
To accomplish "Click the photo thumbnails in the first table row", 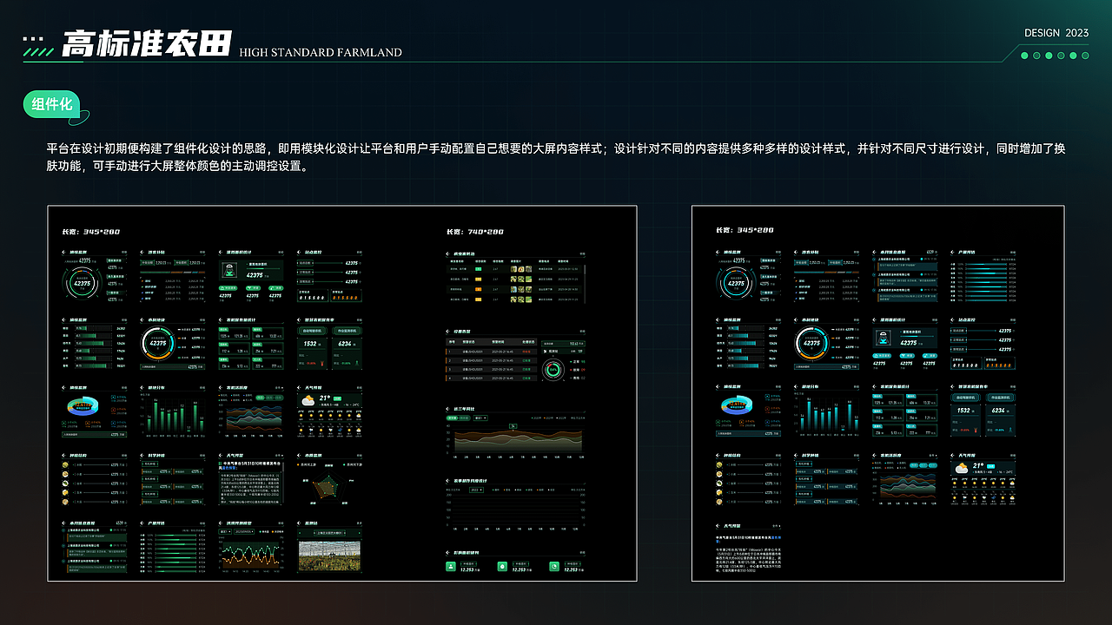I will [x=521, y=269].
